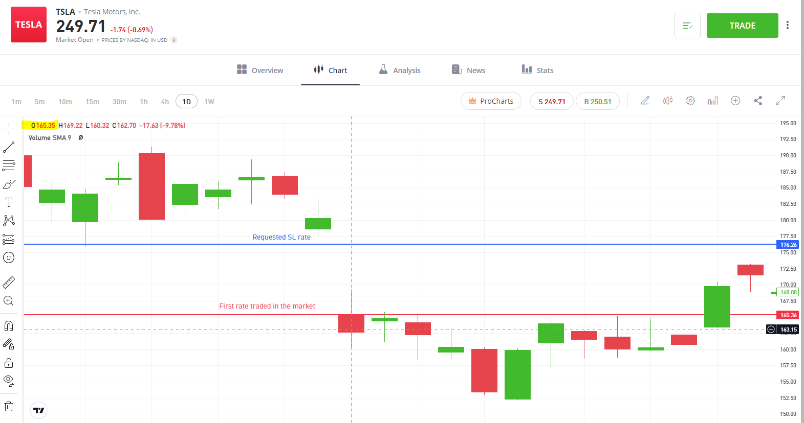Set the timeframe to 1m
Viewport: 804px width, 423px height.
pos(16,102)
